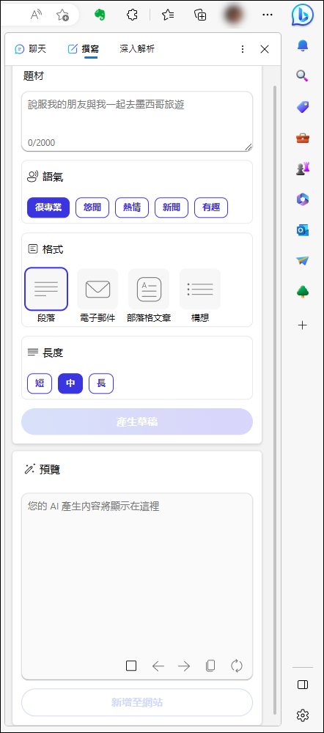Click in the 題材 text box
Image resolution: width=324 pixels, height=733 pixels.
[137, 121]
